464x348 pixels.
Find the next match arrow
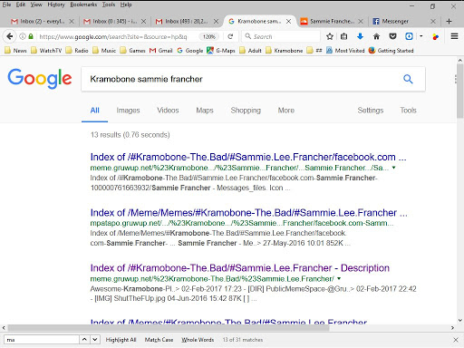(x=95, y=340)
